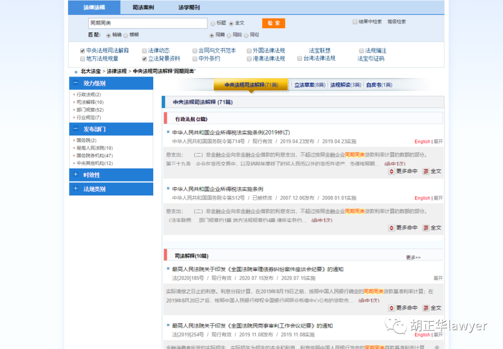This screenshot has height=349, width=503.
Task: Filter by 国务院(2) department
Action: click(x=86, y=141)
